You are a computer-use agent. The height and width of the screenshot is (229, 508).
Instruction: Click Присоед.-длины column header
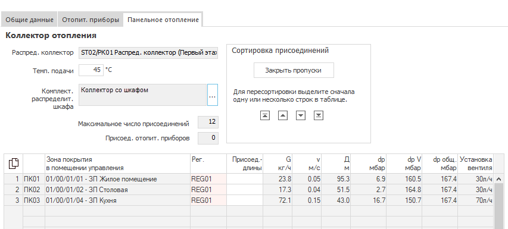pos(245,164)
